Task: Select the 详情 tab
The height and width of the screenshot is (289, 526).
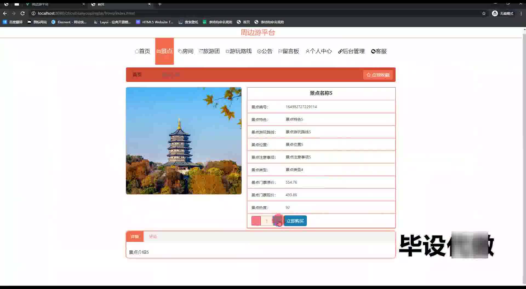Action: coord(135,236)
